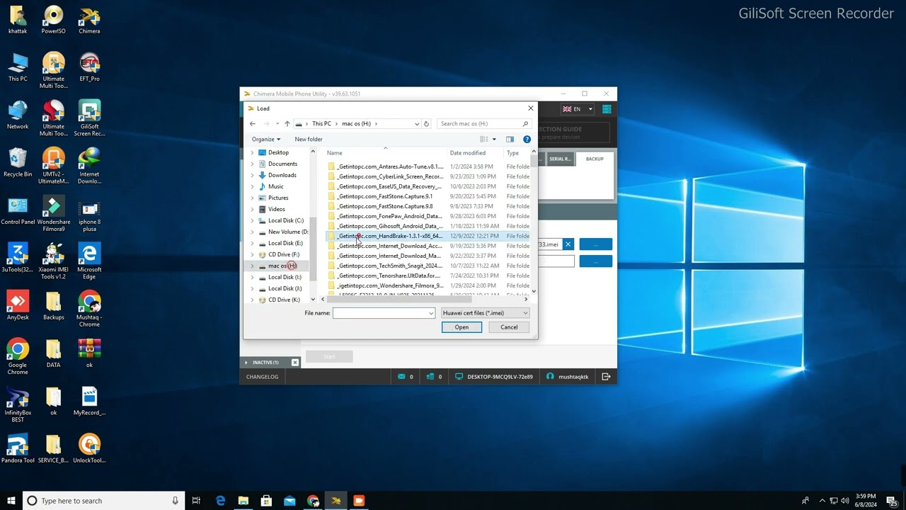The width and height of the screenshot is (906, 510).
Task: Open the UMTv2 UltimateMultiTool shortcut
Action: [x=53, y=166]
